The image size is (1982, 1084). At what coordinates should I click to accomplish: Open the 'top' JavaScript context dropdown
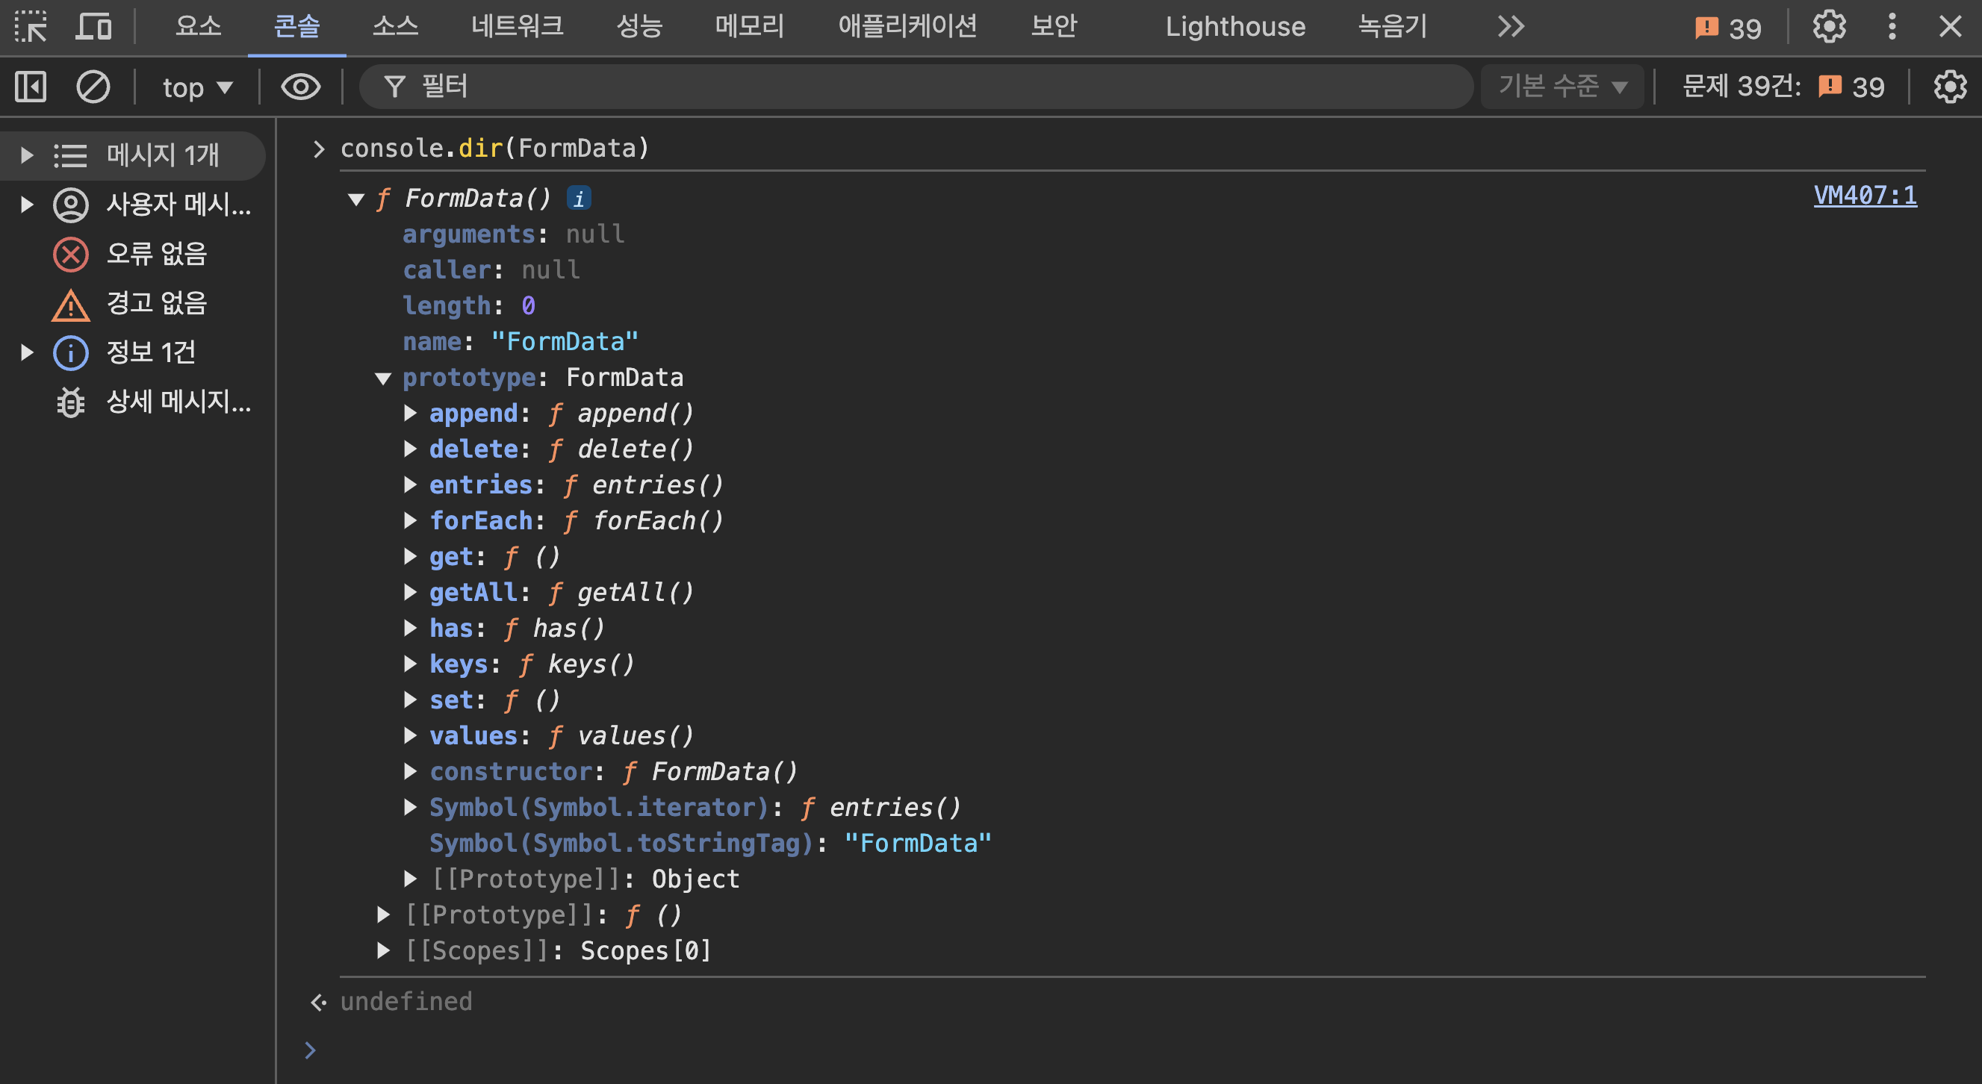point(197,87)
